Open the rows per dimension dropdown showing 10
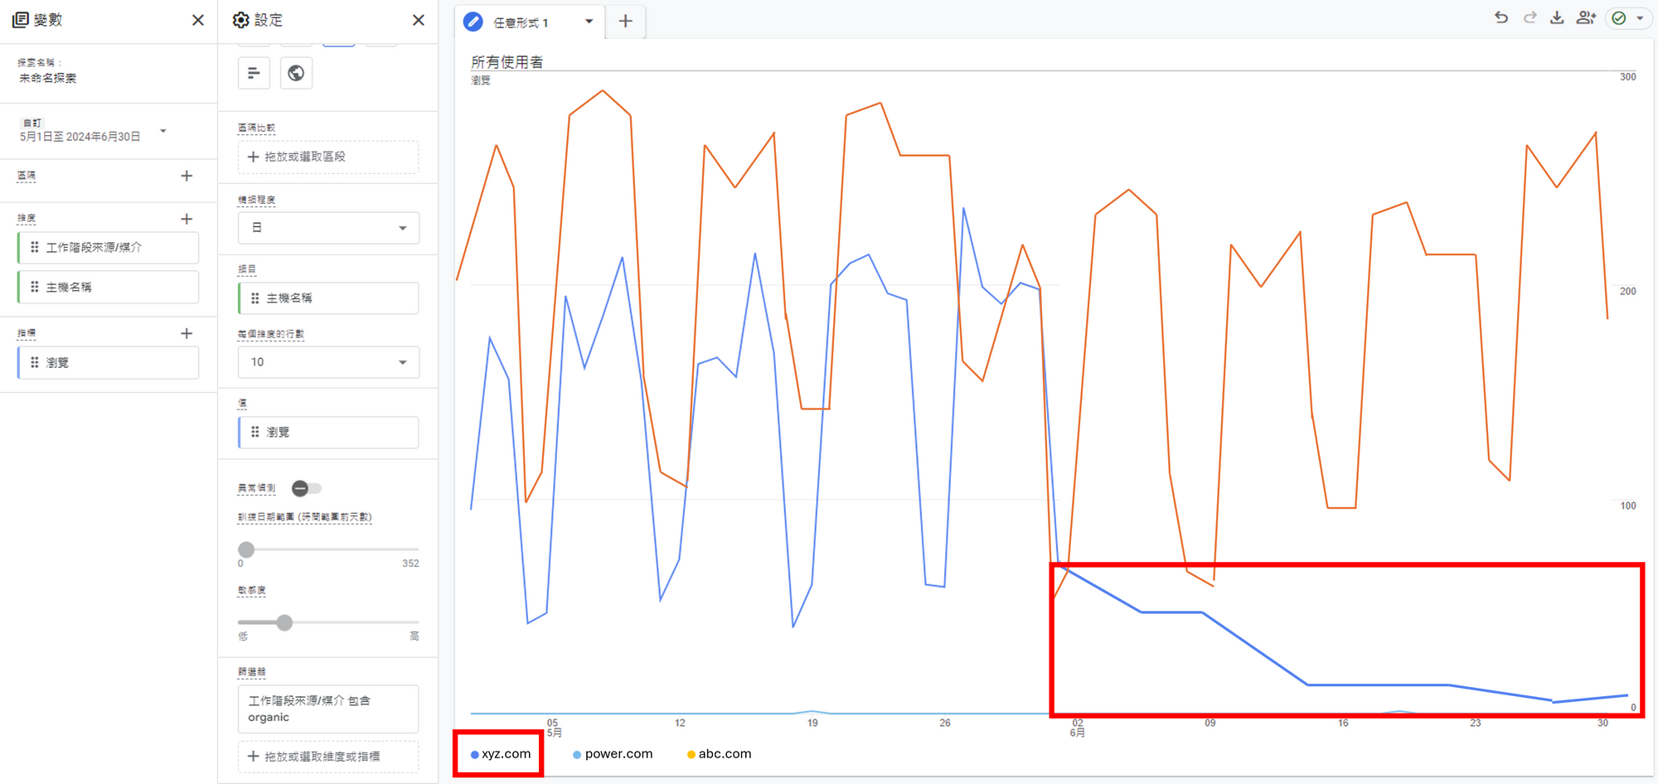Image resolution: width=1658 pixels, height=784 pixels. tap(328, 362)
